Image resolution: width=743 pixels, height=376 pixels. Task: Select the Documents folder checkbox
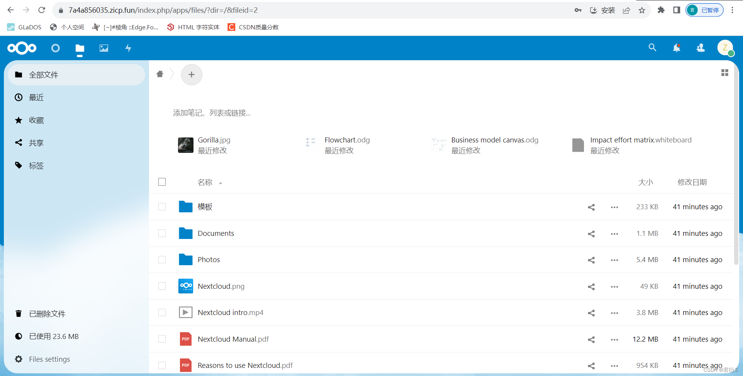[x=162, y=233]
